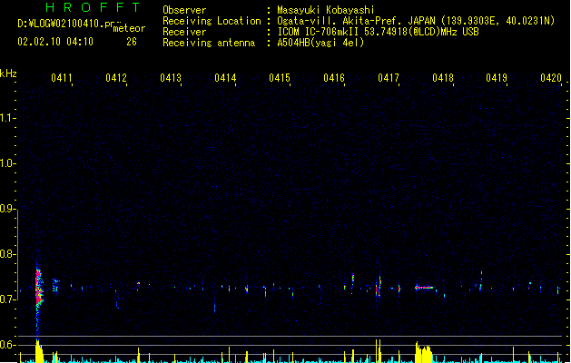Screen dimensions: 571x363
Task: Click the 0.7 kHz axis label
Action: [7, 299]
